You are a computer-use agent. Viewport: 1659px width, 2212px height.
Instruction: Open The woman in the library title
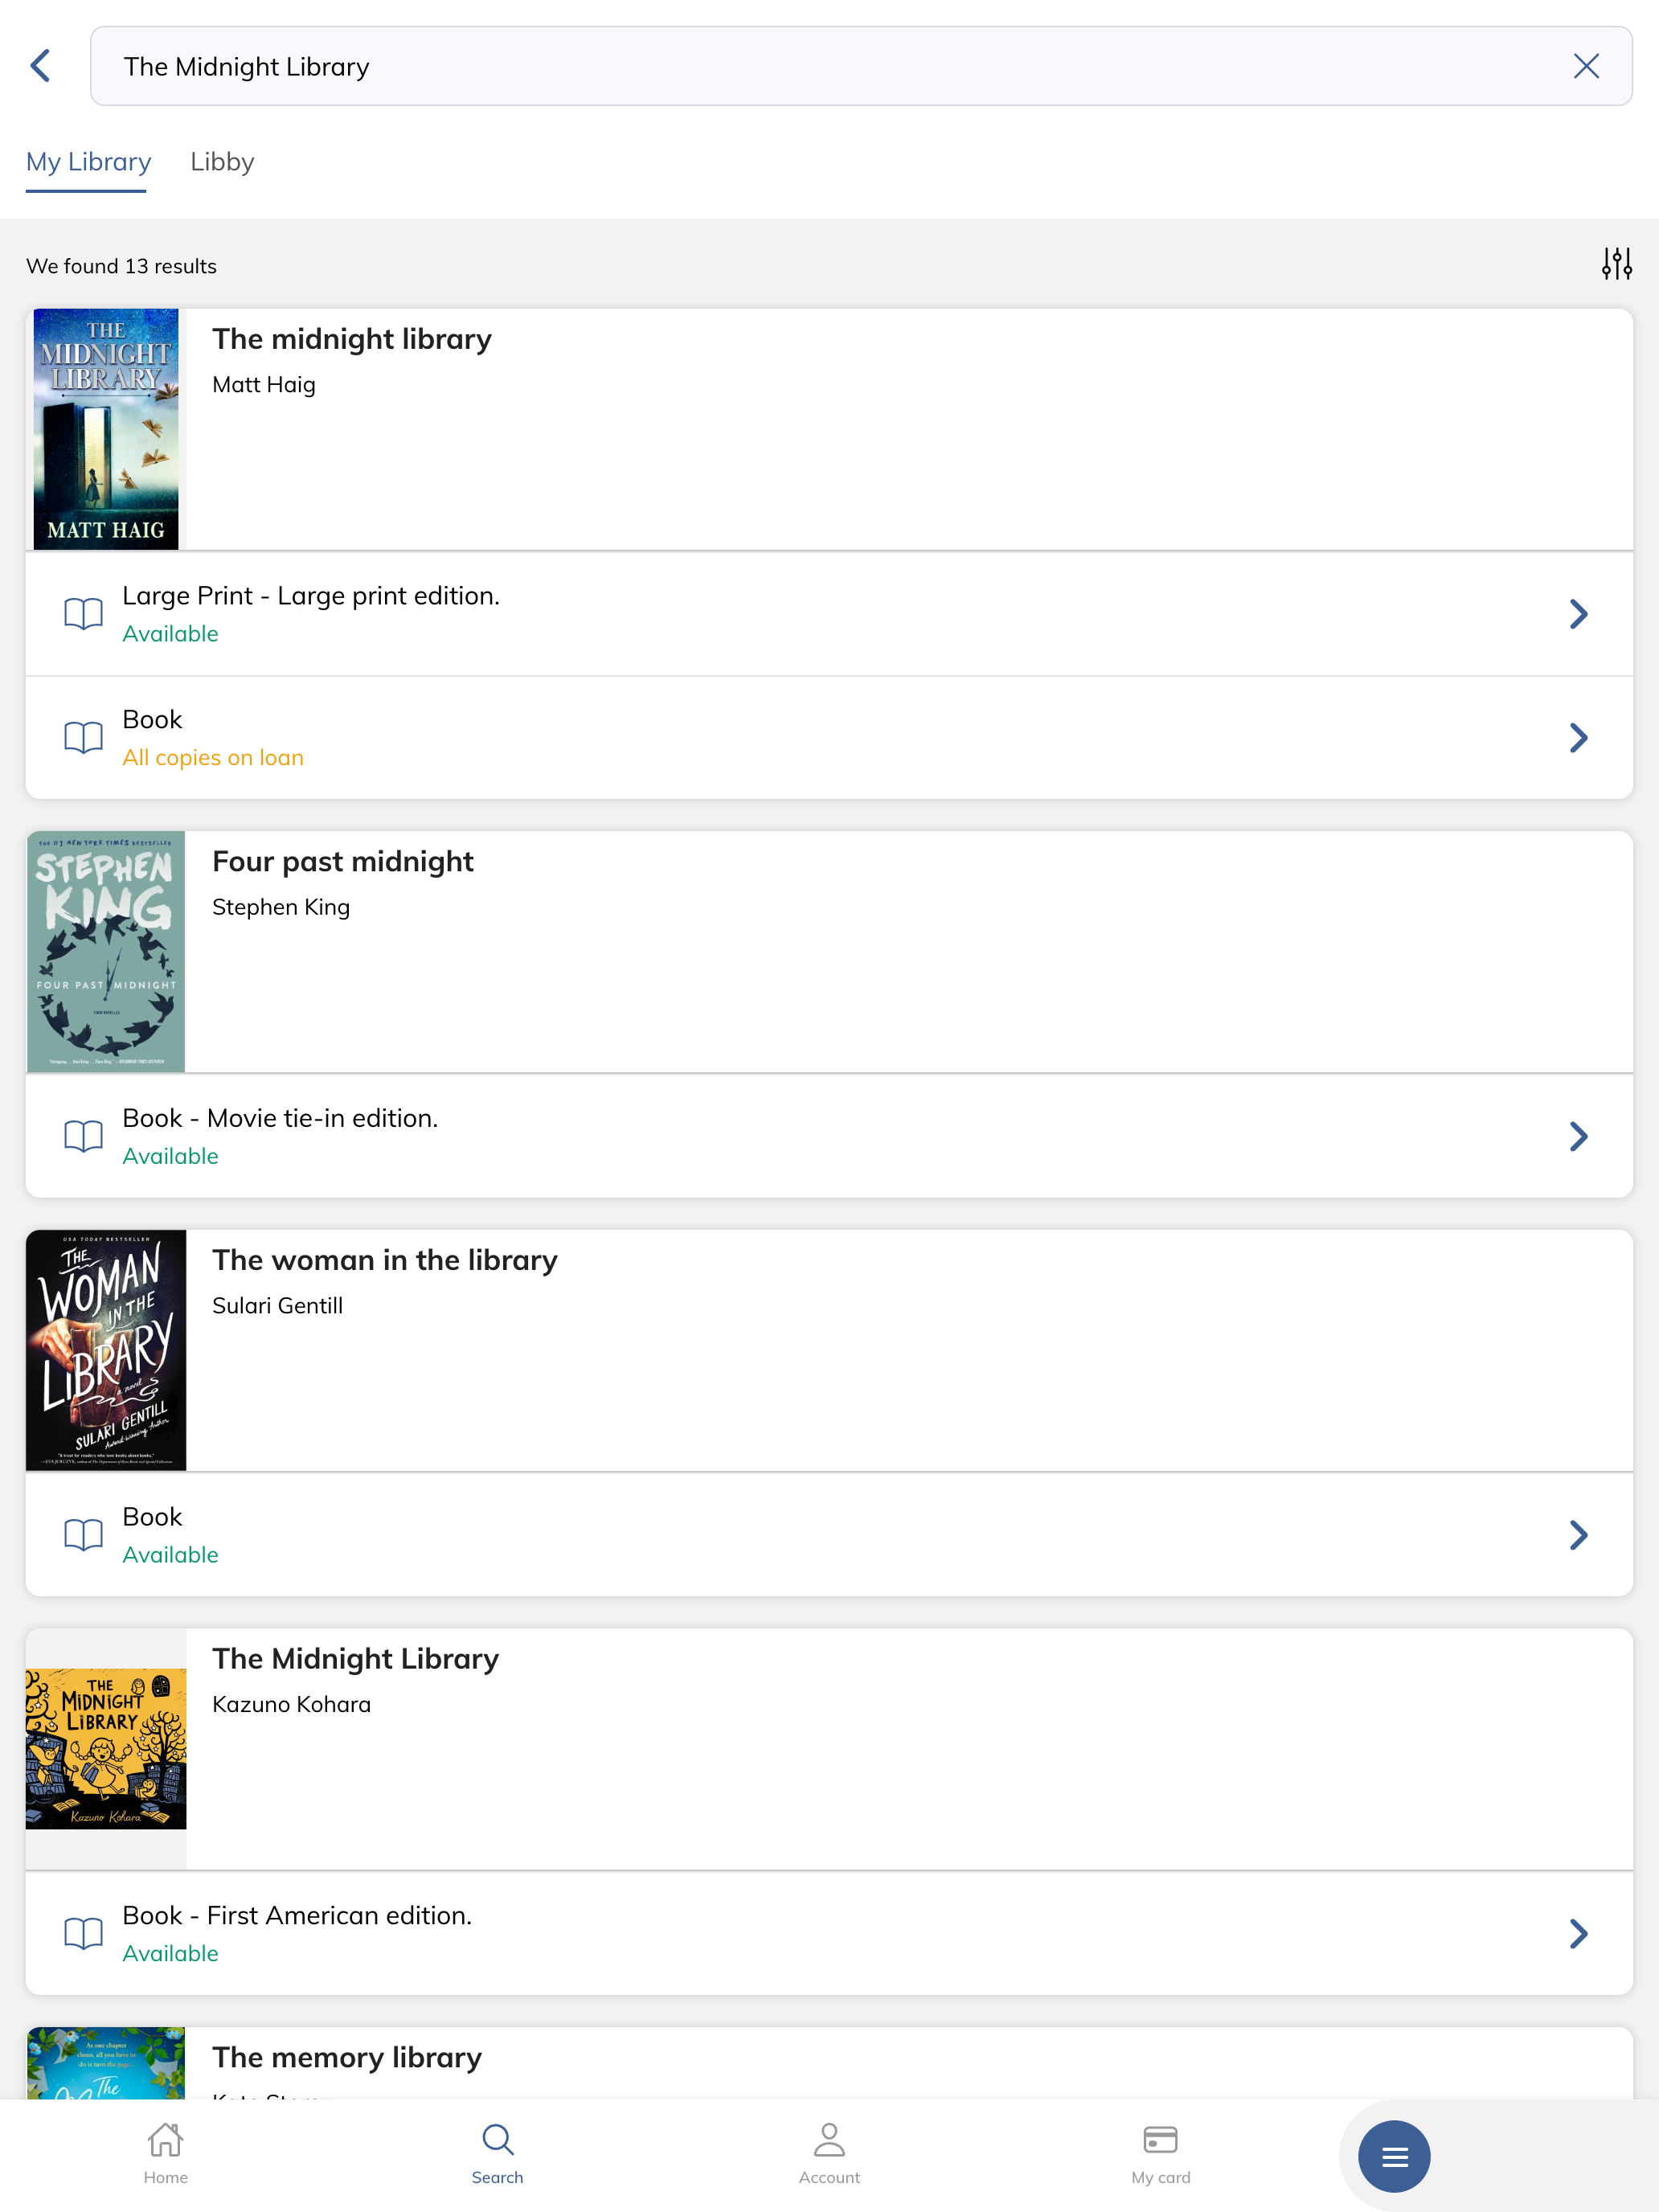pos(384,1260)
